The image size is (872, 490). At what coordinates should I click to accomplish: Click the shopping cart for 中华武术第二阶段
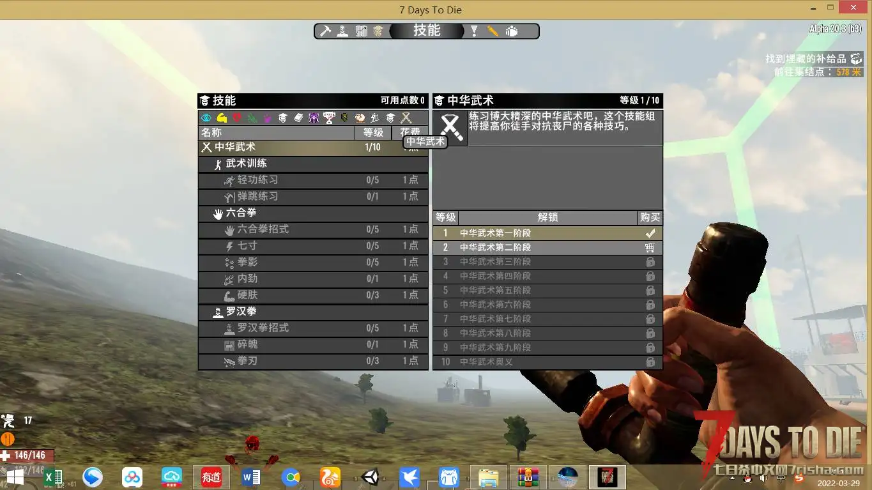pyautogui.click(x=650, y=248)
